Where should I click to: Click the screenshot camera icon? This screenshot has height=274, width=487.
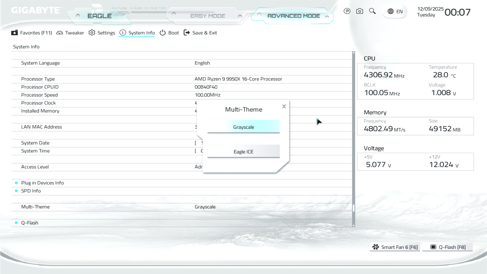coord(359,11)
